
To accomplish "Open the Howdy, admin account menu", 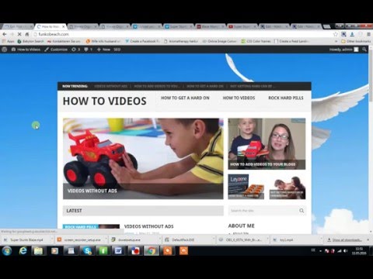I will [x=343, y=50].
